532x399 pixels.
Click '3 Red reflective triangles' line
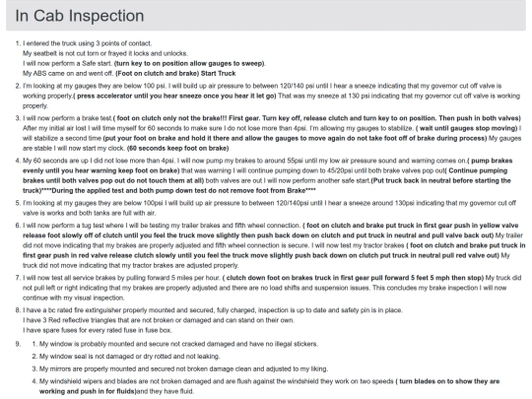coord(159,320)
